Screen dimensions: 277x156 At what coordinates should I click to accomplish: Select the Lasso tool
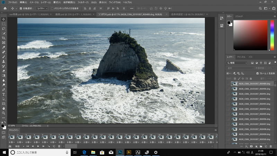[x=4, y=28]
